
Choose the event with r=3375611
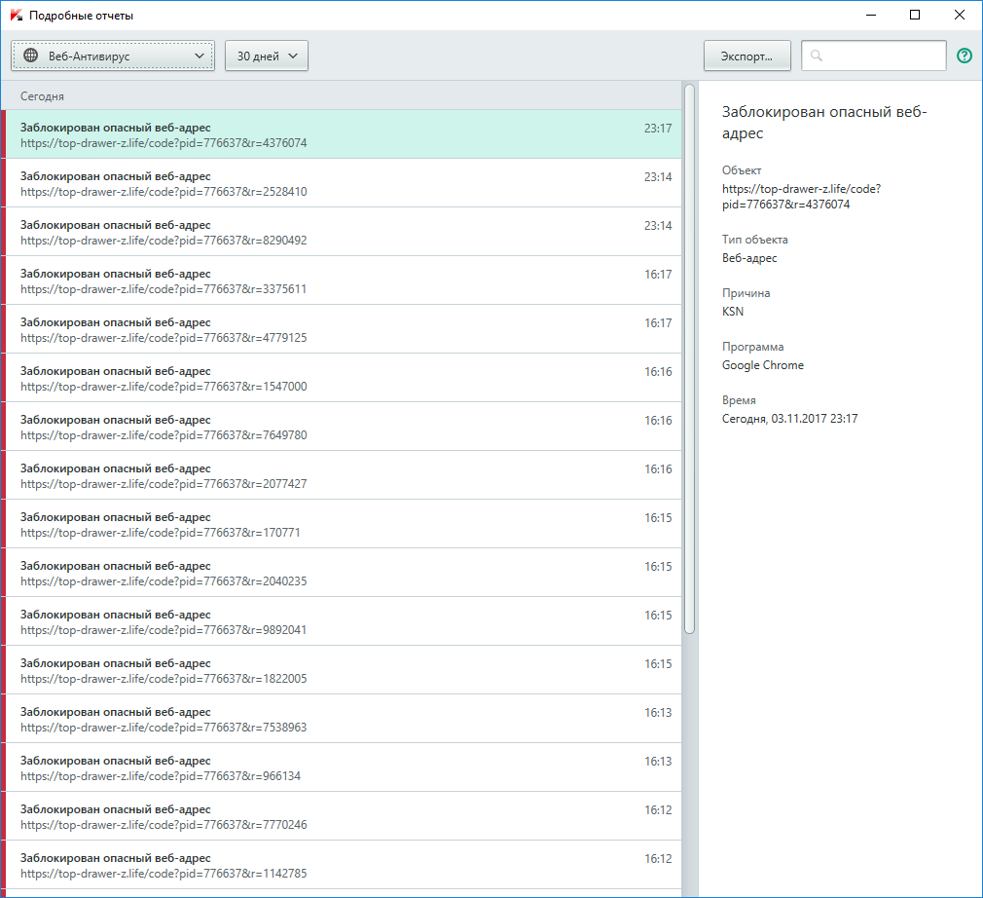[x=341, y=281]
